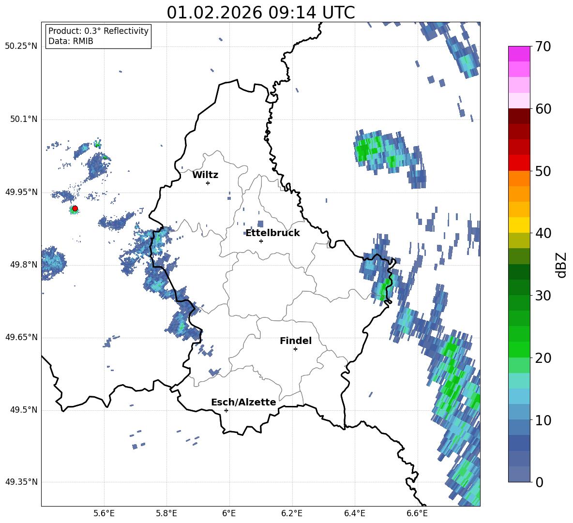Click the 49.35°N latitude tick label
Viewport: 573px width, 523px height.
click(x=21, y=482)
